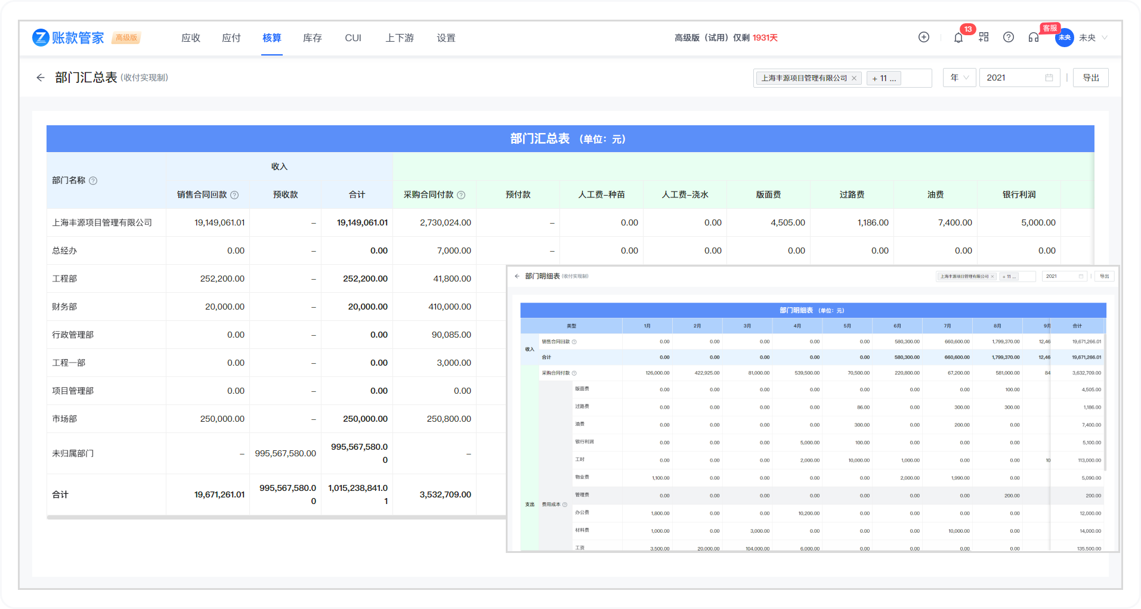Click the 人工费-种苗 column header
This screenshot has height=609, width=1141.
click(602, 195)
